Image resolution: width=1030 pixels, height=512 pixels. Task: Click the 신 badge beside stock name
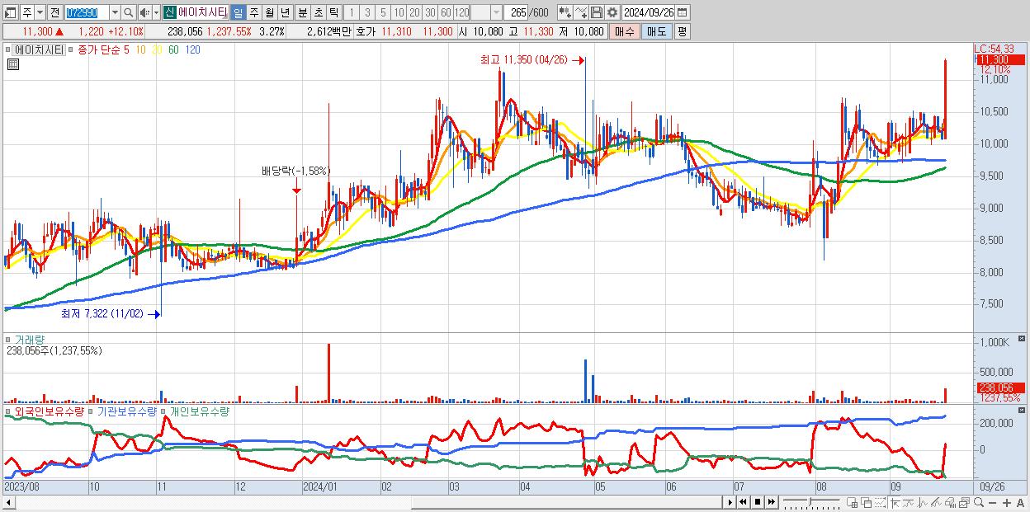168,12
